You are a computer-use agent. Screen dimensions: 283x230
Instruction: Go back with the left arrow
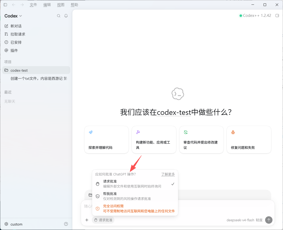click(13, 5)
